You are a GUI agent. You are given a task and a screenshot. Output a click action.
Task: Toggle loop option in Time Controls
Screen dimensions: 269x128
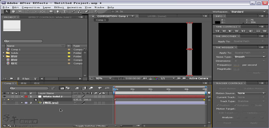pos(258,31)
